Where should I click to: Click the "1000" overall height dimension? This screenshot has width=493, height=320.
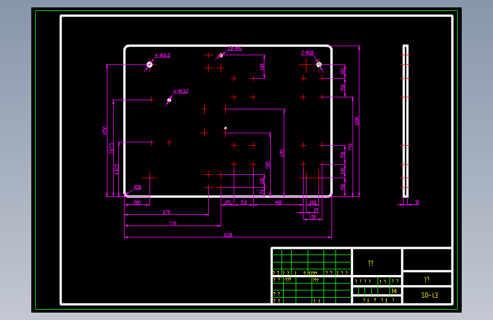[357, 121]
